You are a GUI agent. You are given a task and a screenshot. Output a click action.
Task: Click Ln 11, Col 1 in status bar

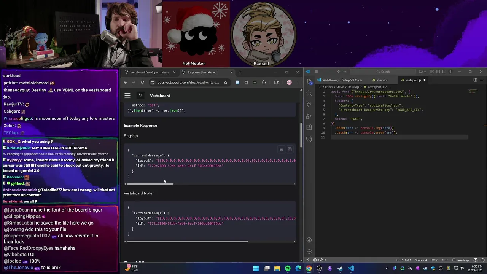pyautogui.click(x=404, y=260)
